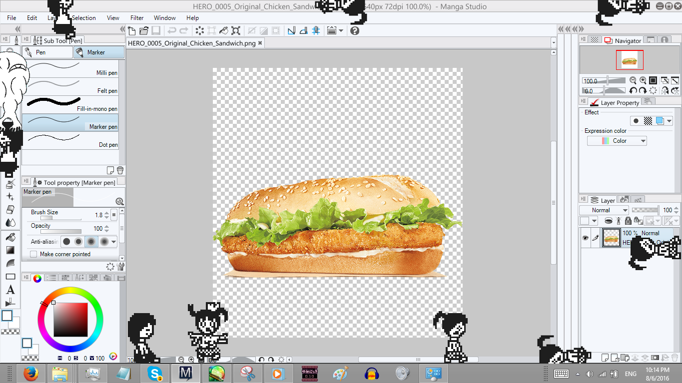Click Rotate left in the Navigator
Screen dimensions: 682x383
click(x=633, y=91)
